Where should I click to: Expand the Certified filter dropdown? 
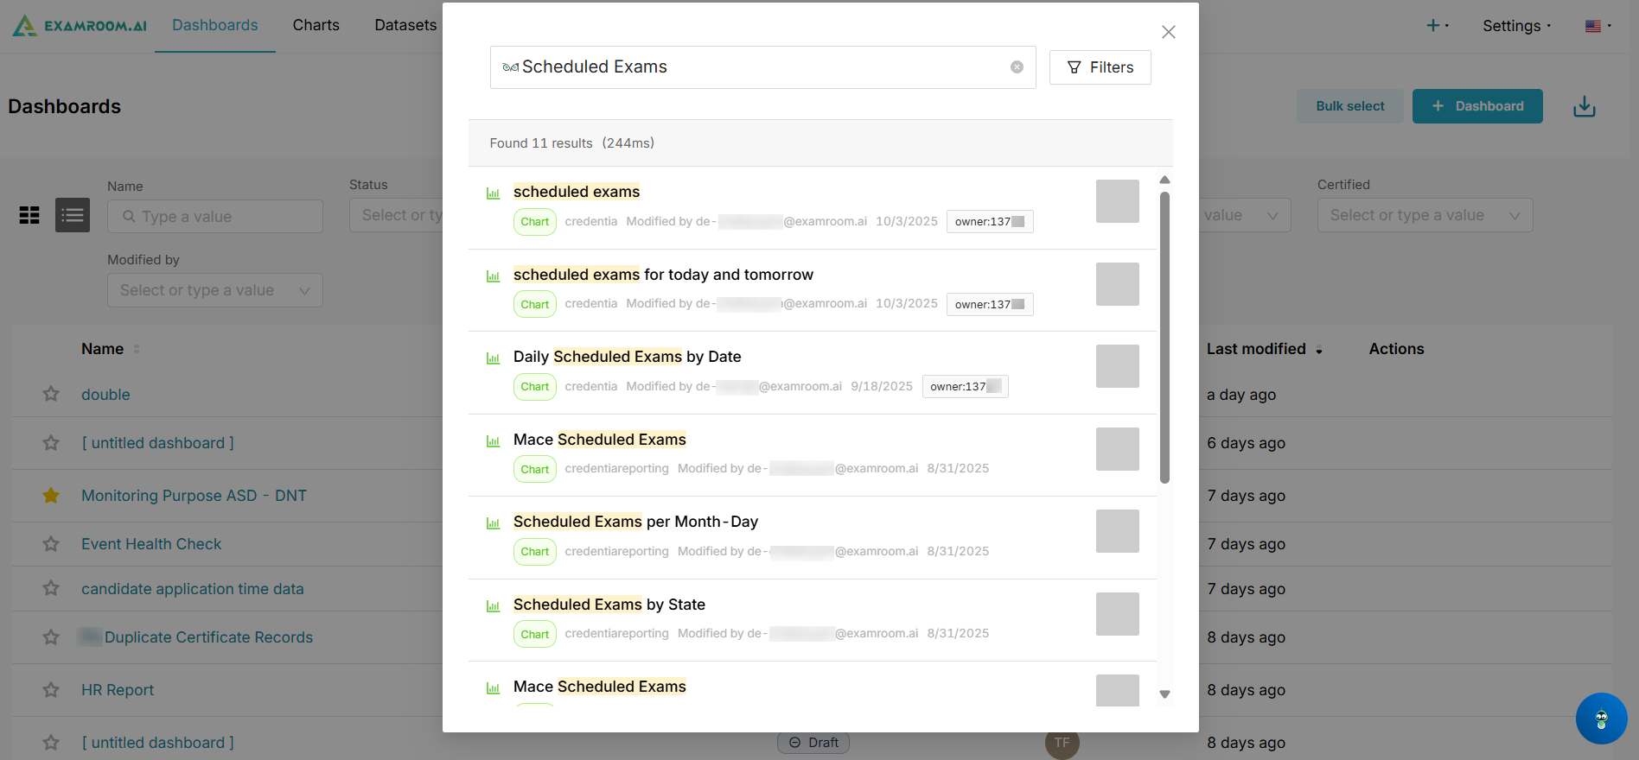pyautogui.click(x=1424, y=215)
